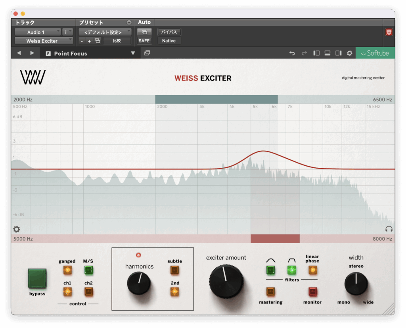This screenshot has height=328, width=406.
Task: Click the Softube logo button
Action: click(375, 53)
